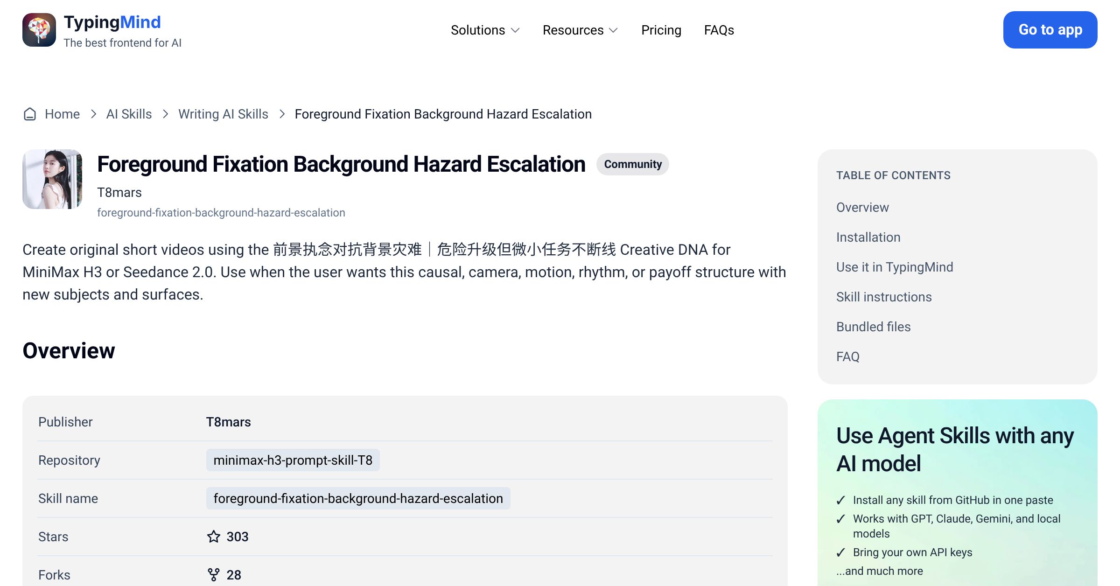1120x586 pixels.
Task: Jump to Overview in table of contents
Action: coord(862,207)
